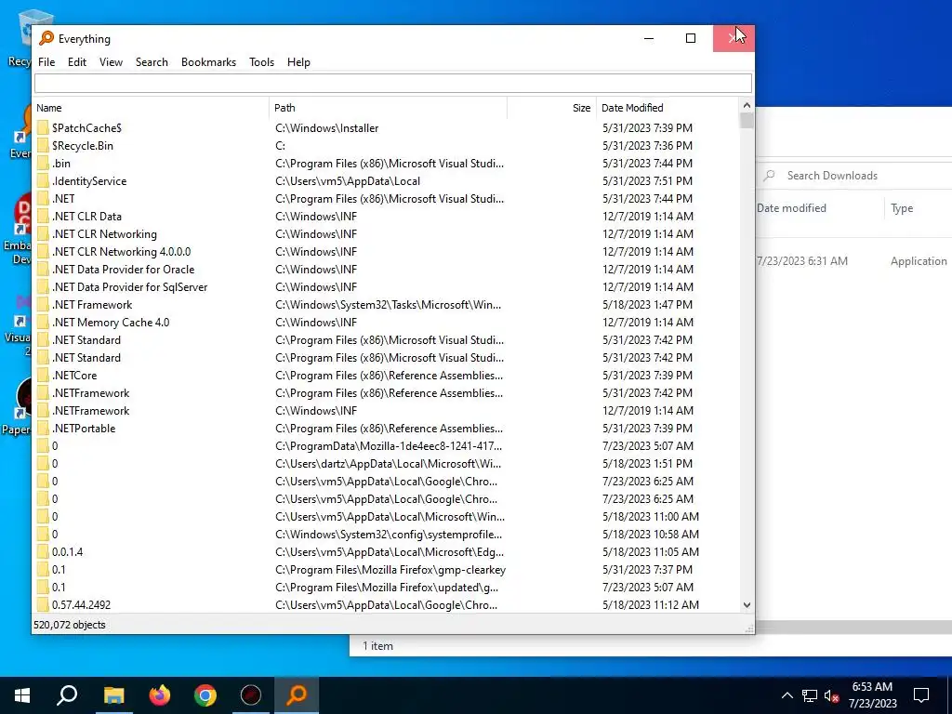Image resolution: width=952 pixels, height=714 pixels.
Task: Open the notification center icon
Action: [x=921, y=695]
